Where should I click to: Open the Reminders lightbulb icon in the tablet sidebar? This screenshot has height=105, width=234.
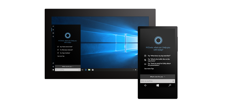[53, 36]
